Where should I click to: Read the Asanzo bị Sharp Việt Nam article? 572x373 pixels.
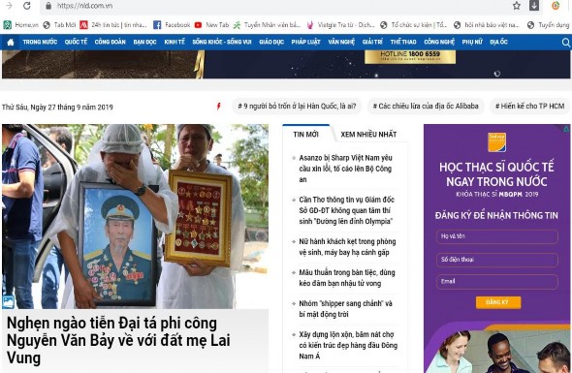345,169
